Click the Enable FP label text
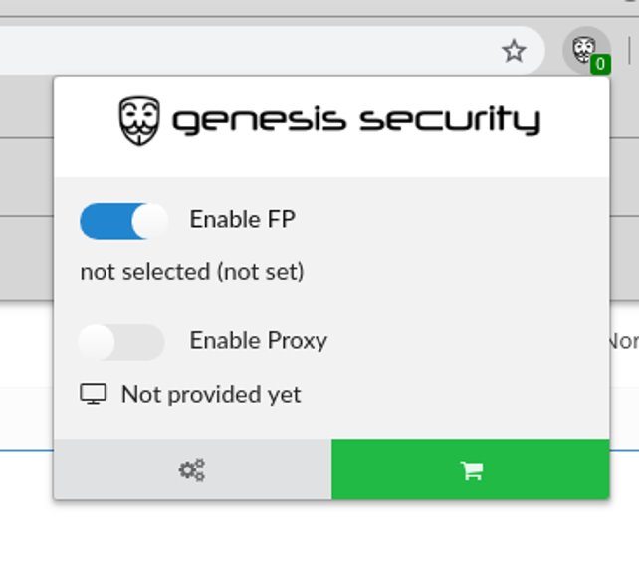 243,220
